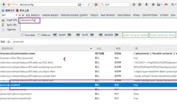Click the 'Insert replacing string' field

point(163,35)
